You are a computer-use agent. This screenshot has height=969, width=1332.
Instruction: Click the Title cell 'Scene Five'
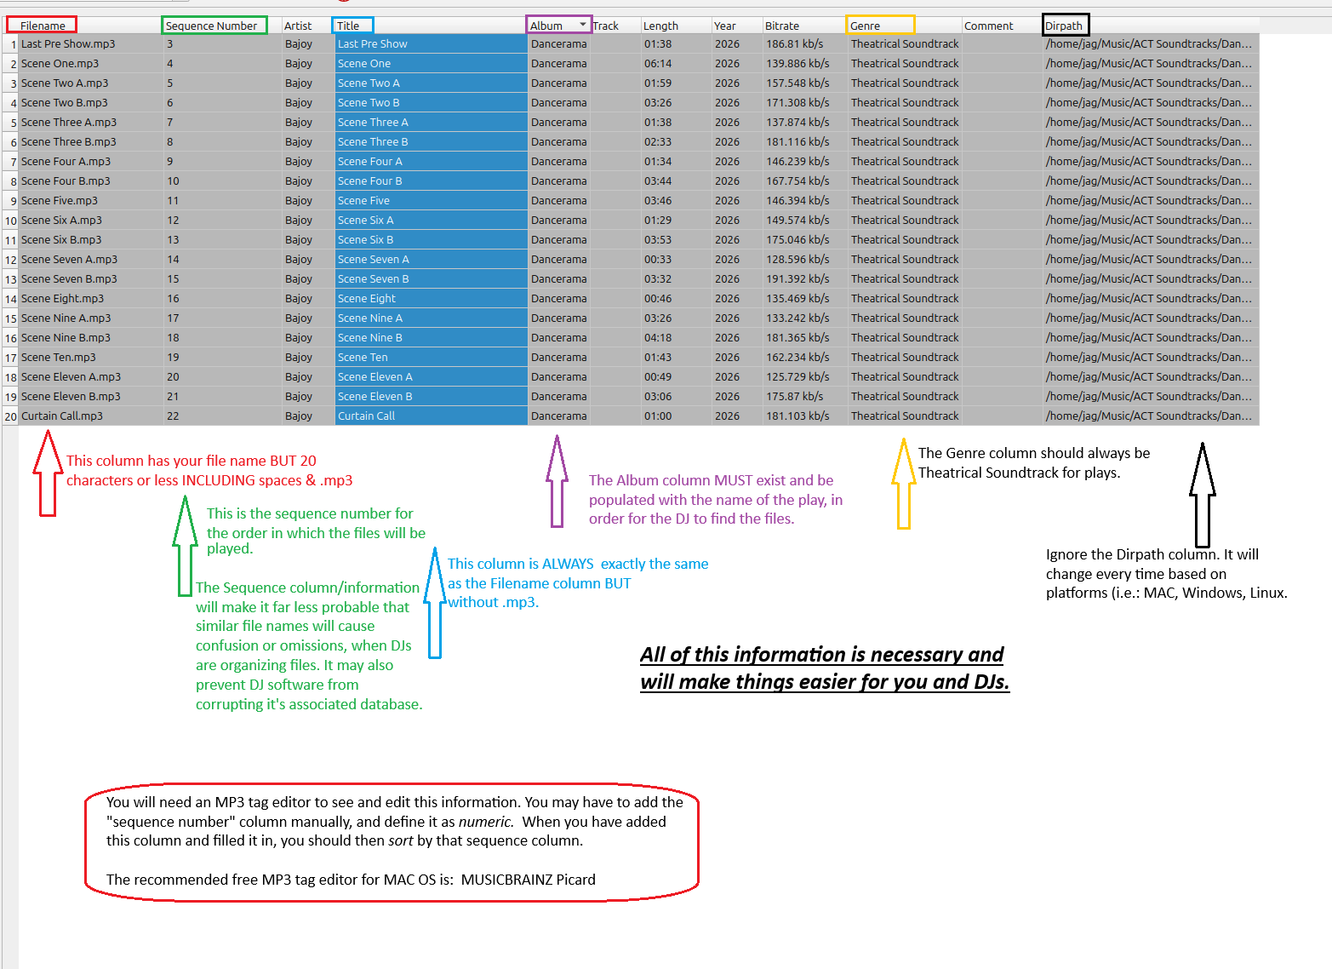tap(431, 200)
